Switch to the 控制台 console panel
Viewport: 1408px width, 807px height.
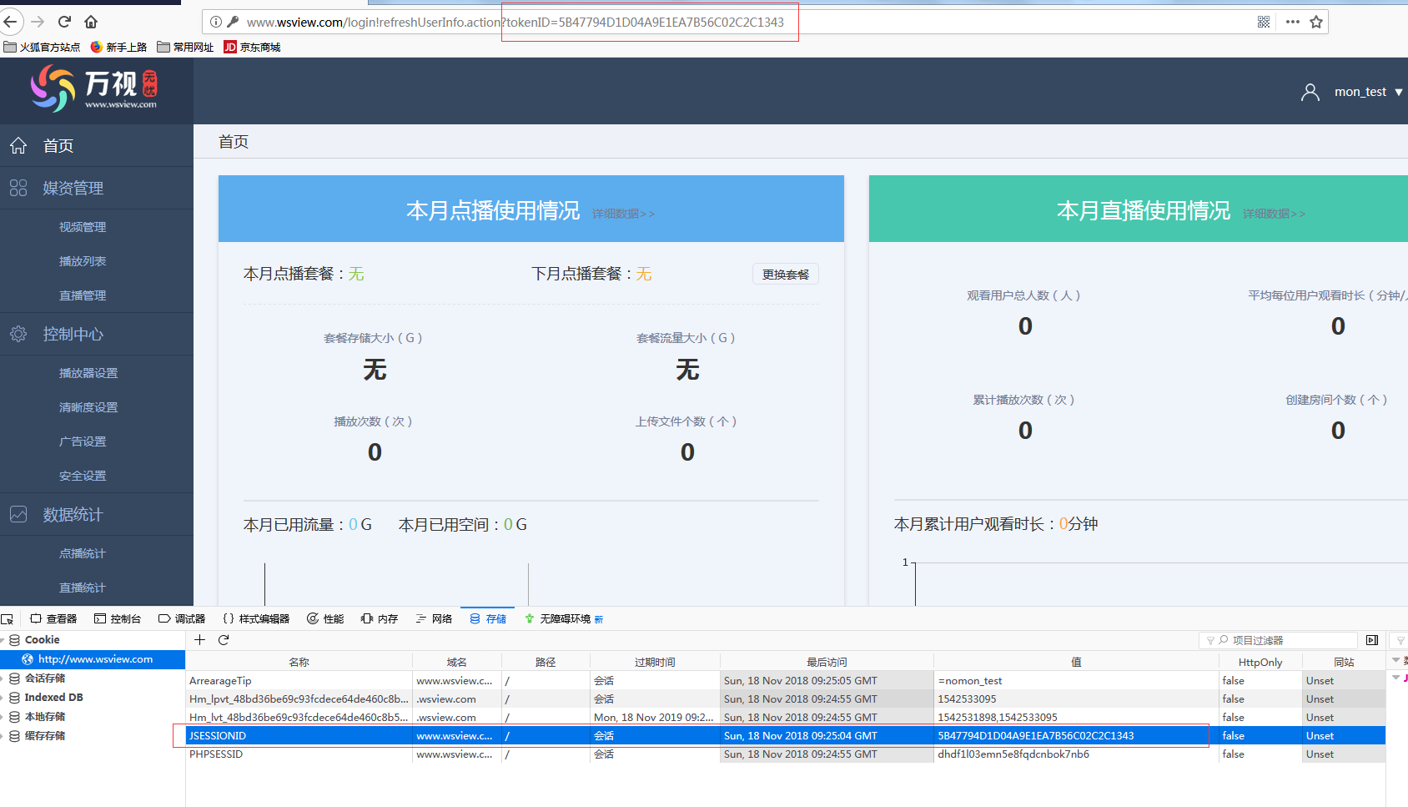pyautogui.click(x=118, y=618)
